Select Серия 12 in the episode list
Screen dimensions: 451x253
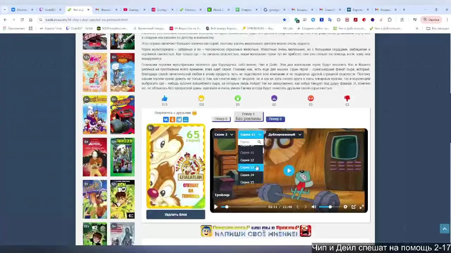[x=251, y=160]
